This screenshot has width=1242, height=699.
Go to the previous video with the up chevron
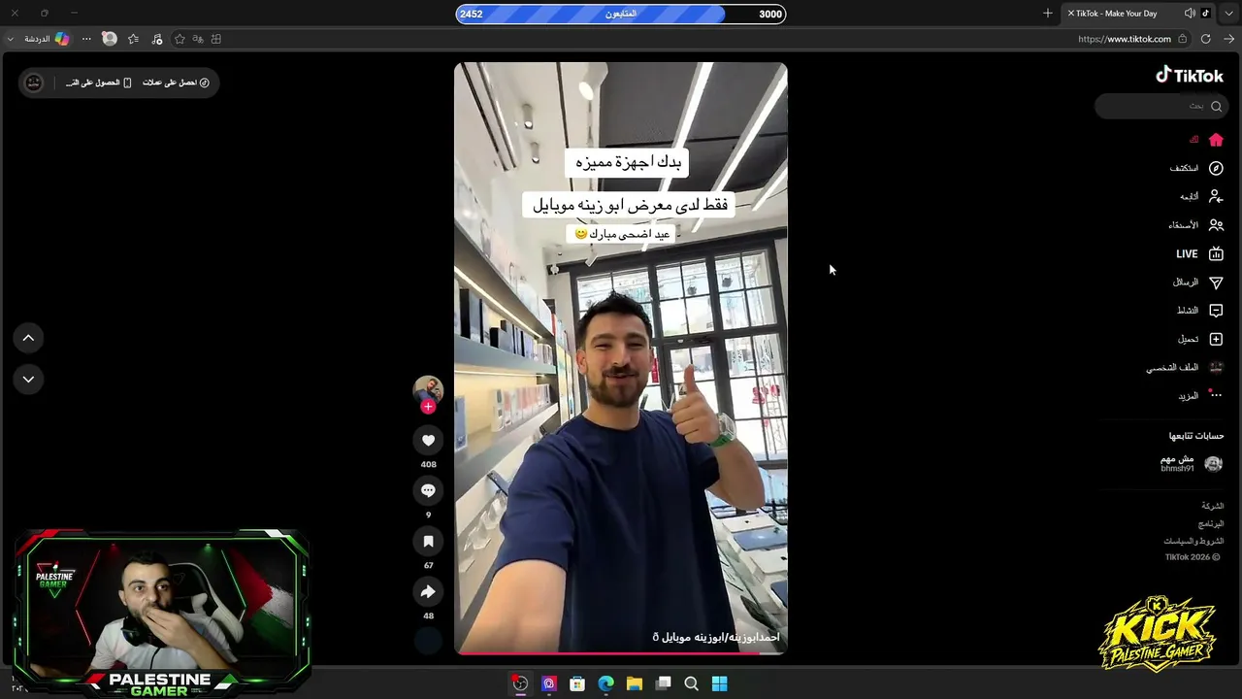[28, 338]
